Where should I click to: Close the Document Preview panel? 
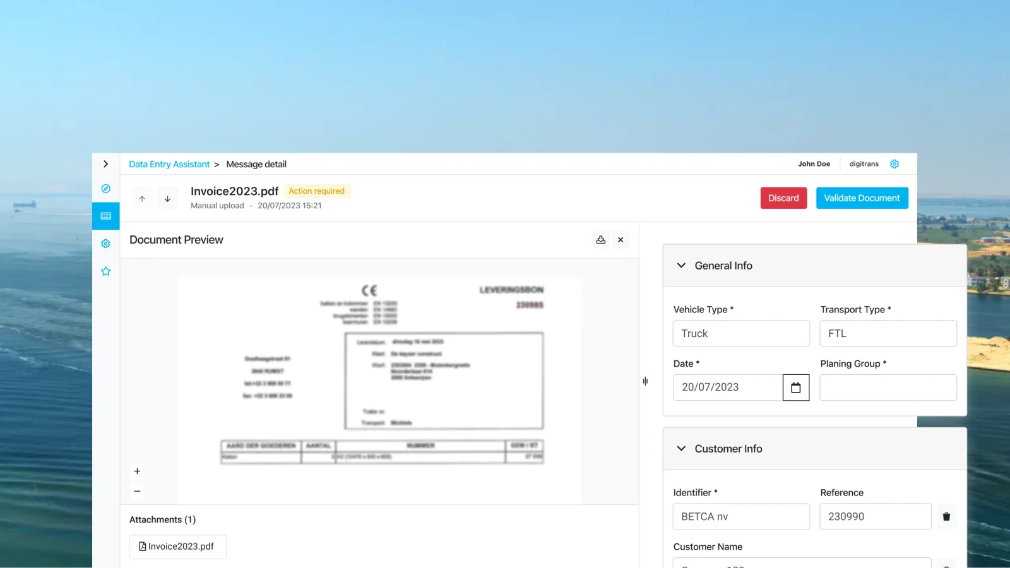click(621, 240)
